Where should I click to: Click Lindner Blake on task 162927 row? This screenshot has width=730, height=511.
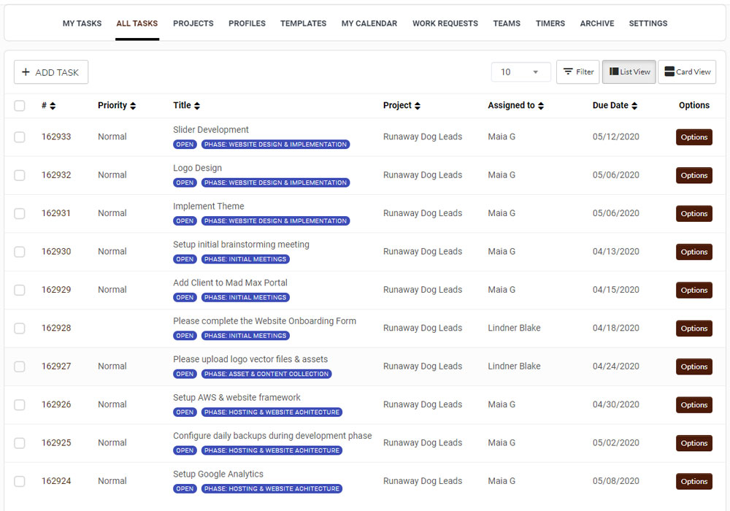click(514, 366)
